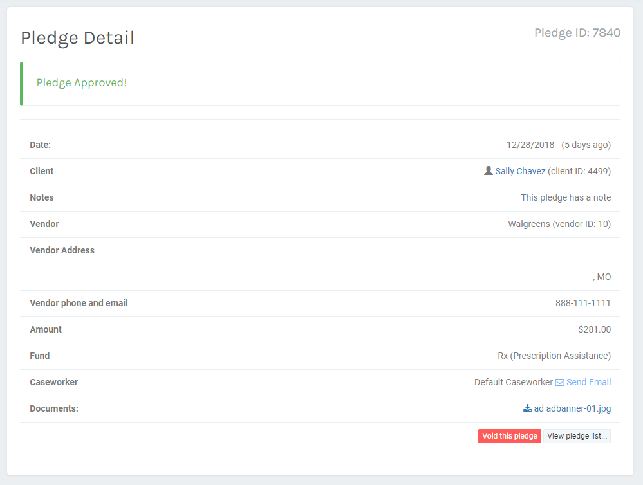This screenshot has width=643, height=485.
Task: Click the envelope icon next to Send Email
Action: (559, 381)
